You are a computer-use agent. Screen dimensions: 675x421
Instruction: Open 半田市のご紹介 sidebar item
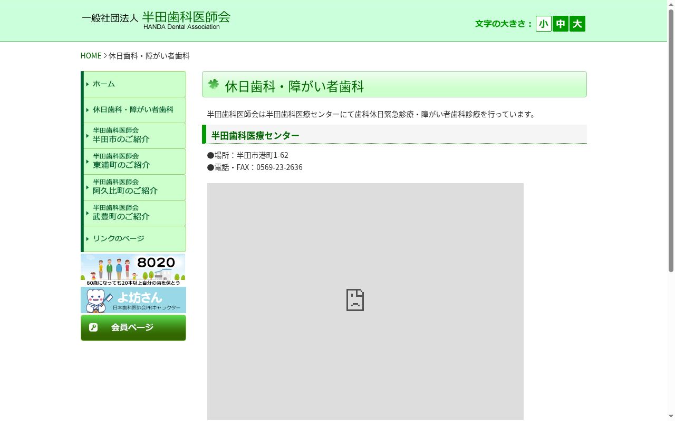click(133, 136)
